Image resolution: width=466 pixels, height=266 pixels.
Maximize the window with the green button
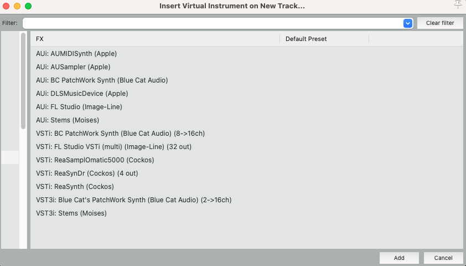(28, 6)
